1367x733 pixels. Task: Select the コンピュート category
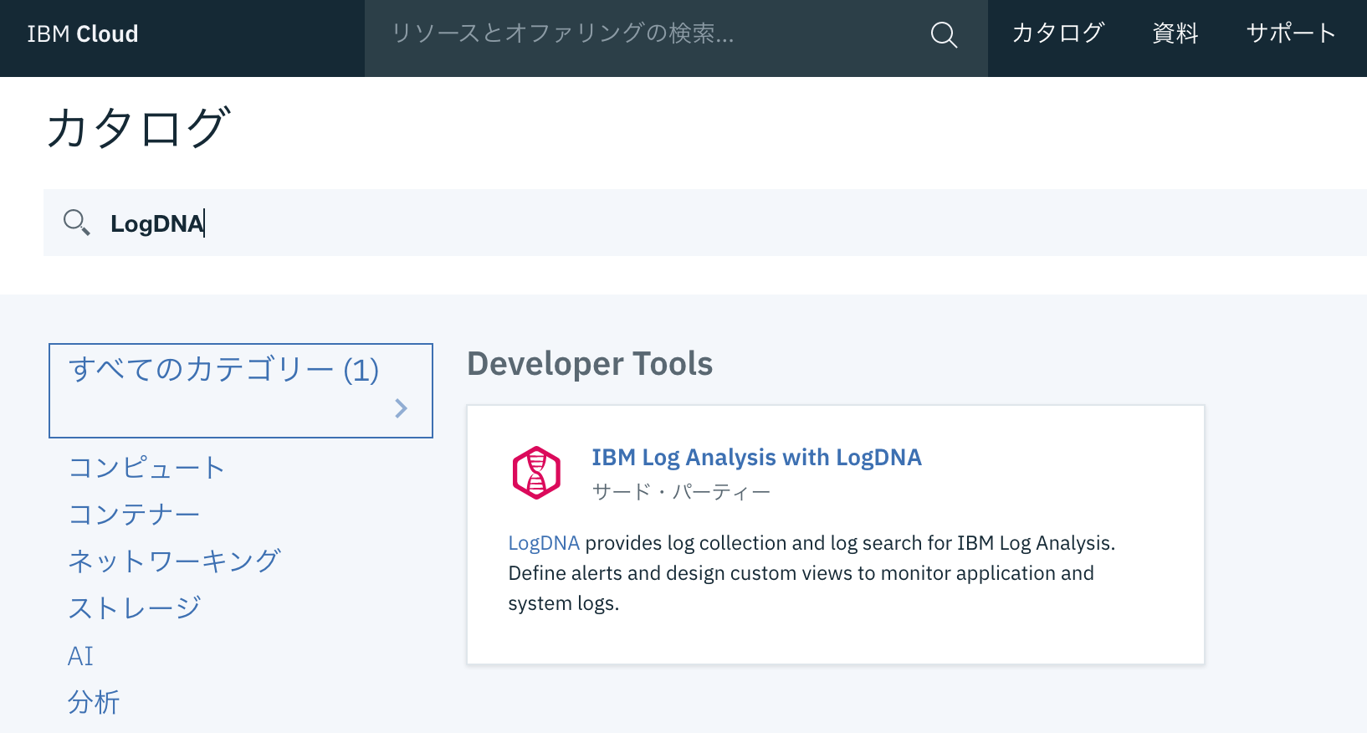[146, 467]
